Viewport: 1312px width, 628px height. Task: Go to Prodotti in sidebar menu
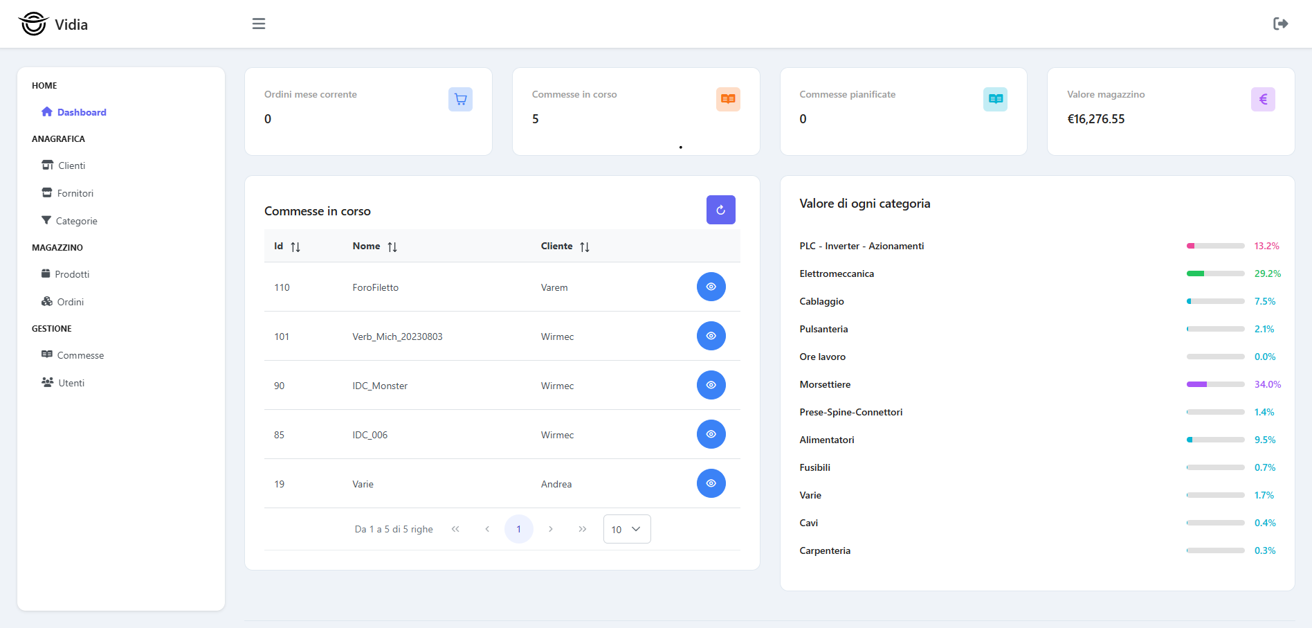point(72,274)
